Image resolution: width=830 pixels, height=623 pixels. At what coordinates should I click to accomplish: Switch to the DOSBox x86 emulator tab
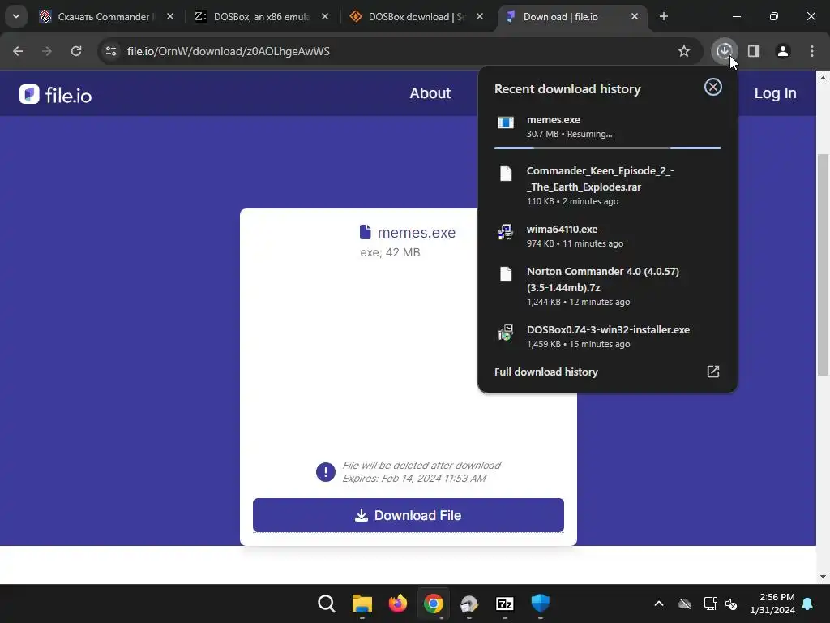click(x=262, y=17)
